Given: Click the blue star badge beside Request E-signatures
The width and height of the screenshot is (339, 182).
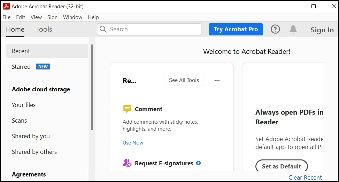Looking at the screenshot, I should 198,163.
